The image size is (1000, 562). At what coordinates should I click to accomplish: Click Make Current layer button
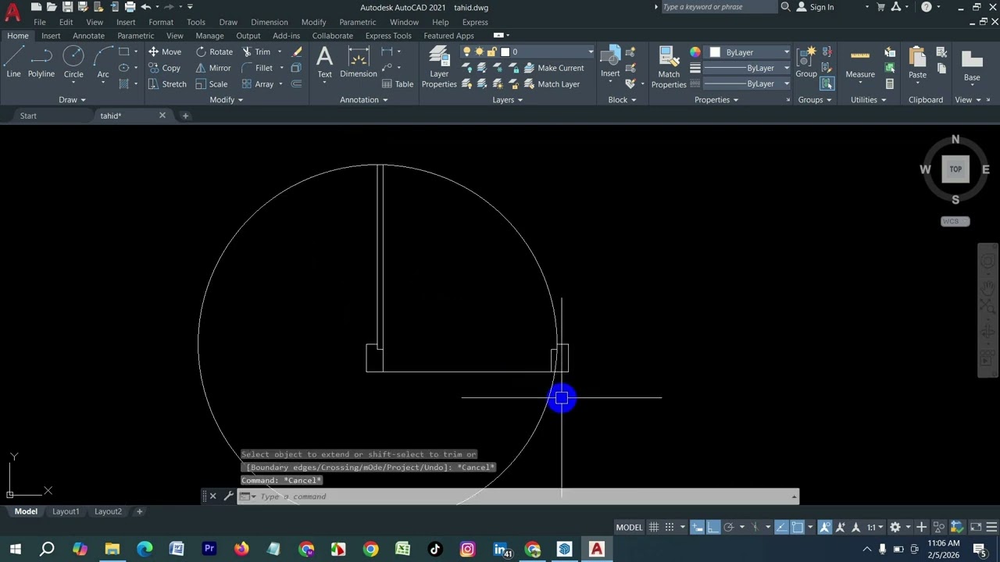[x=552, y=68]
